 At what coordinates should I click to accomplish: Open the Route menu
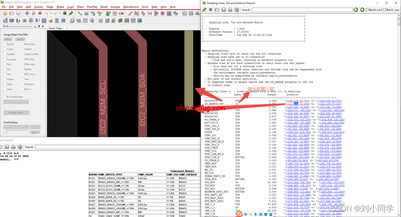tap(104, 7)
